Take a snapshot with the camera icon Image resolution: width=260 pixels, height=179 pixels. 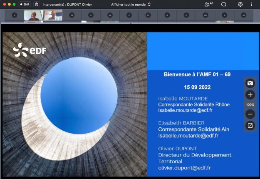coord(250,83)
